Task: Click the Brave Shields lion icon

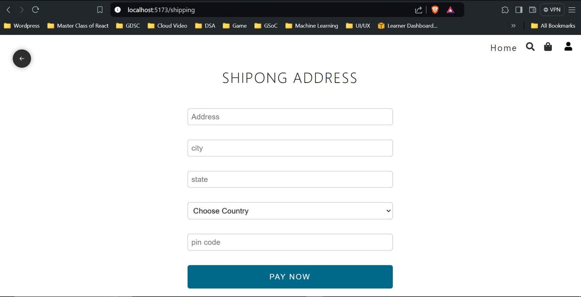Action: coord(435,10)
